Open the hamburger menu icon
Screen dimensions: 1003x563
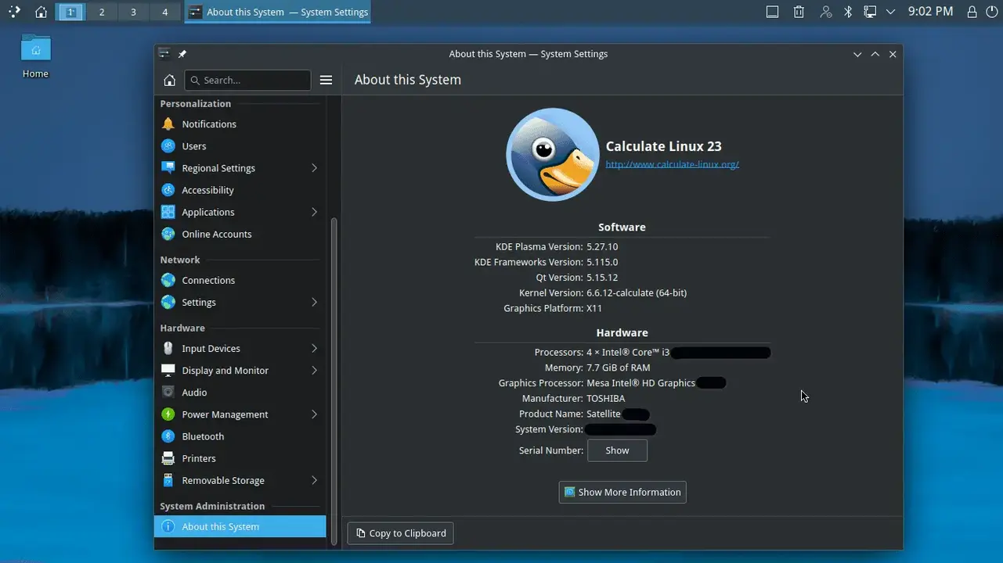tap(327, 80)
